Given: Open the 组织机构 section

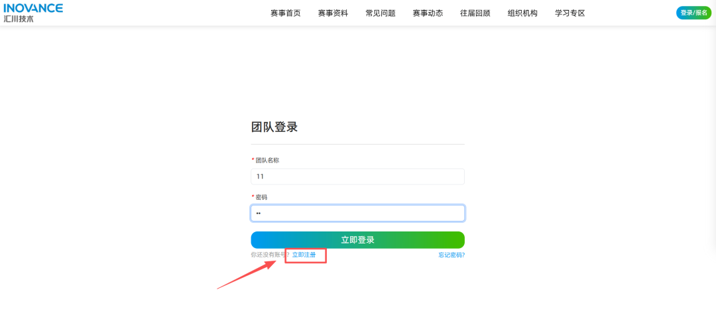Looking at the screenshot, I should pyautogui.click(x=522, y=13).
